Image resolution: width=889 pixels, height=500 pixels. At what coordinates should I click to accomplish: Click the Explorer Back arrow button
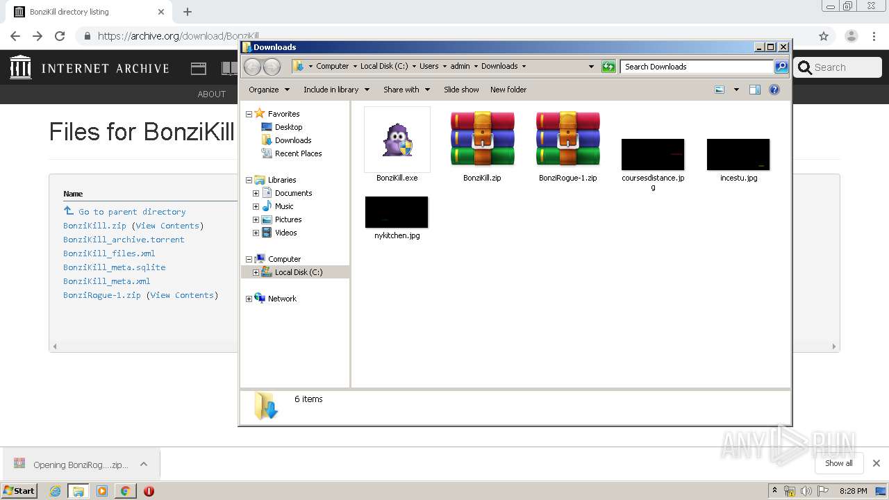click(x=252, y=67)
